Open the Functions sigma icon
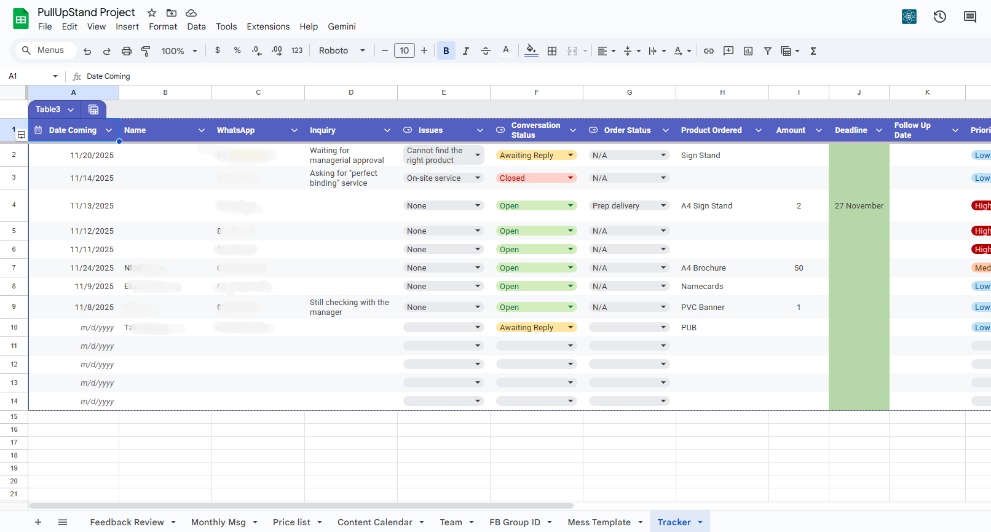 point(813,51)
